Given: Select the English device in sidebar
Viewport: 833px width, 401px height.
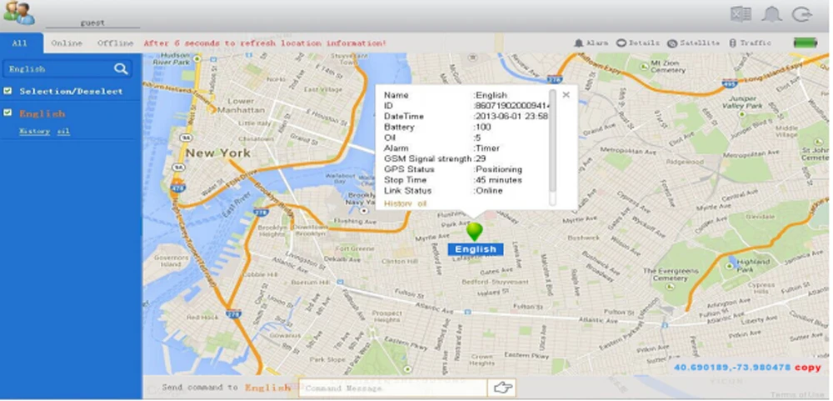Looking at the screenshot, I should point(42,113).
